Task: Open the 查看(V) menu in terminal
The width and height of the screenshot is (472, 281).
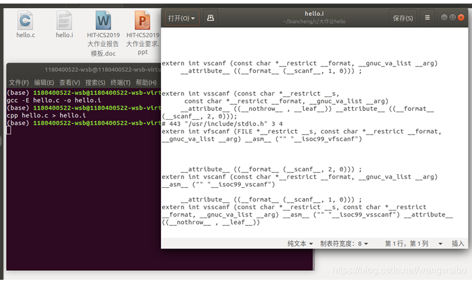Action: pyautogui.click(x=69, y=82)
